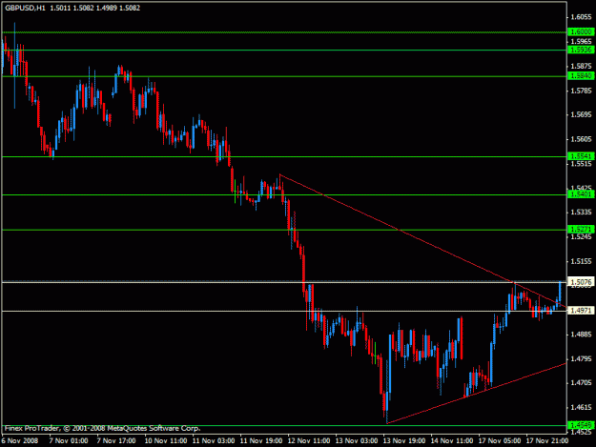The image size is (596, 447).
Task: Click the GBPUSD,H1 chart title text
Action: 25,8
